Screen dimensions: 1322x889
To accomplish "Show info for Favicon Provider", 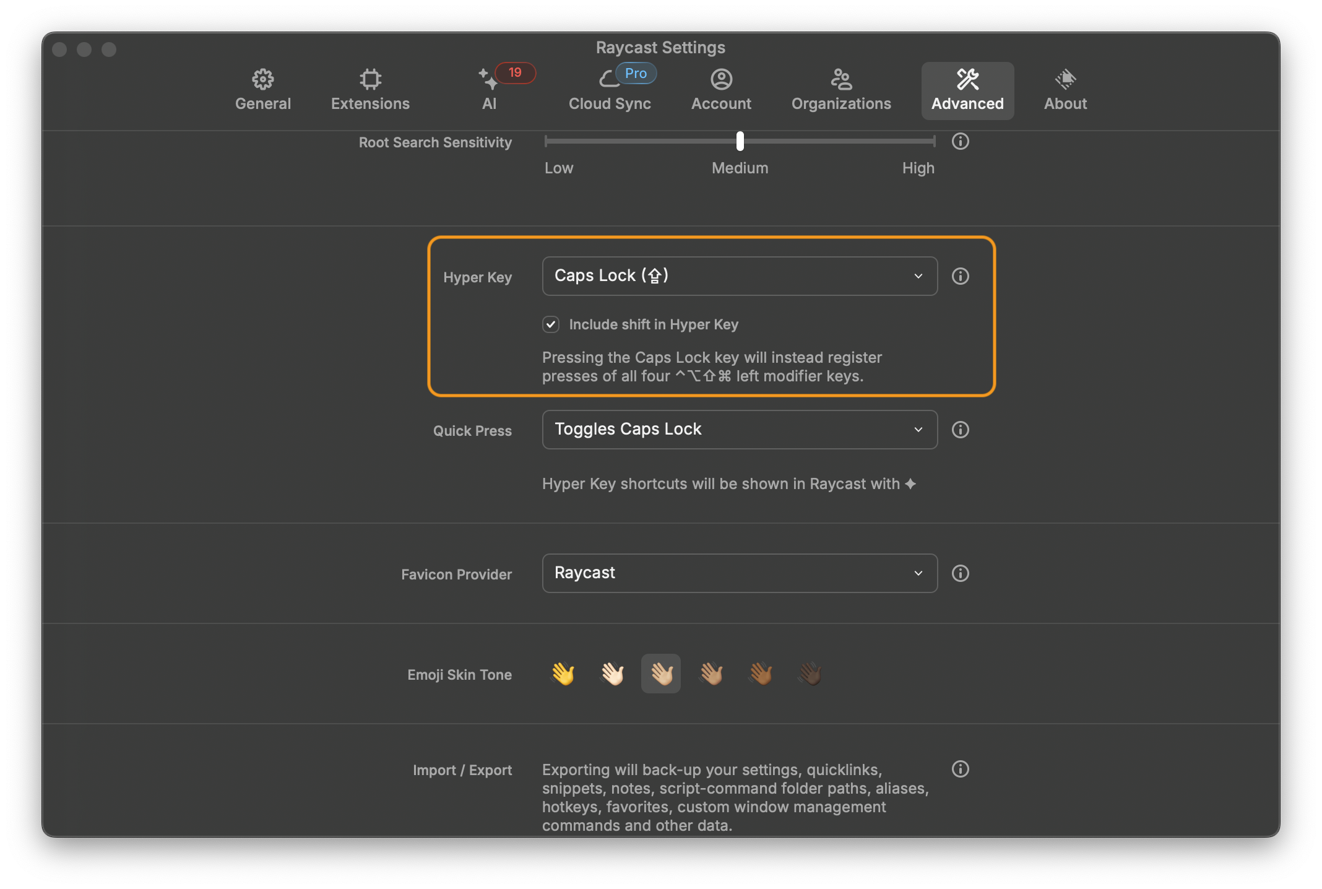I will point(960,573).
